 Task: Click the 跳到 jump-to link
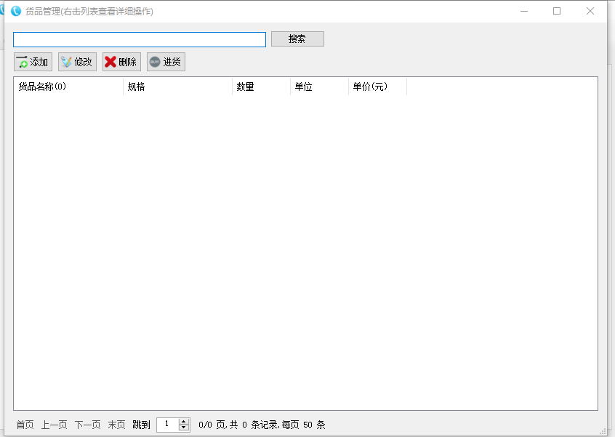click(x=141, y=425)
